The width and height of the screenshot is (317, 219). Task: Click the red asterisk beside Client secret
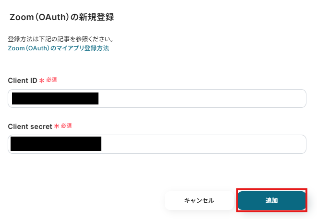coord(57,127)
